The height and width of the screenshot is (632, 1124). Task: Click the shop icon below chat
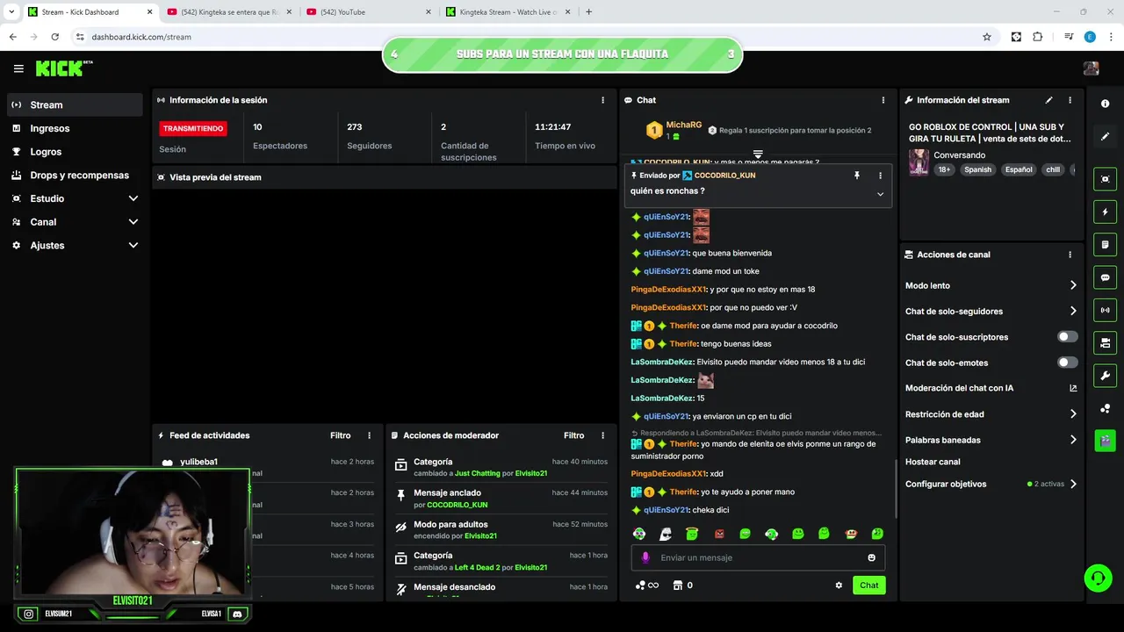(x=677, y=585)
